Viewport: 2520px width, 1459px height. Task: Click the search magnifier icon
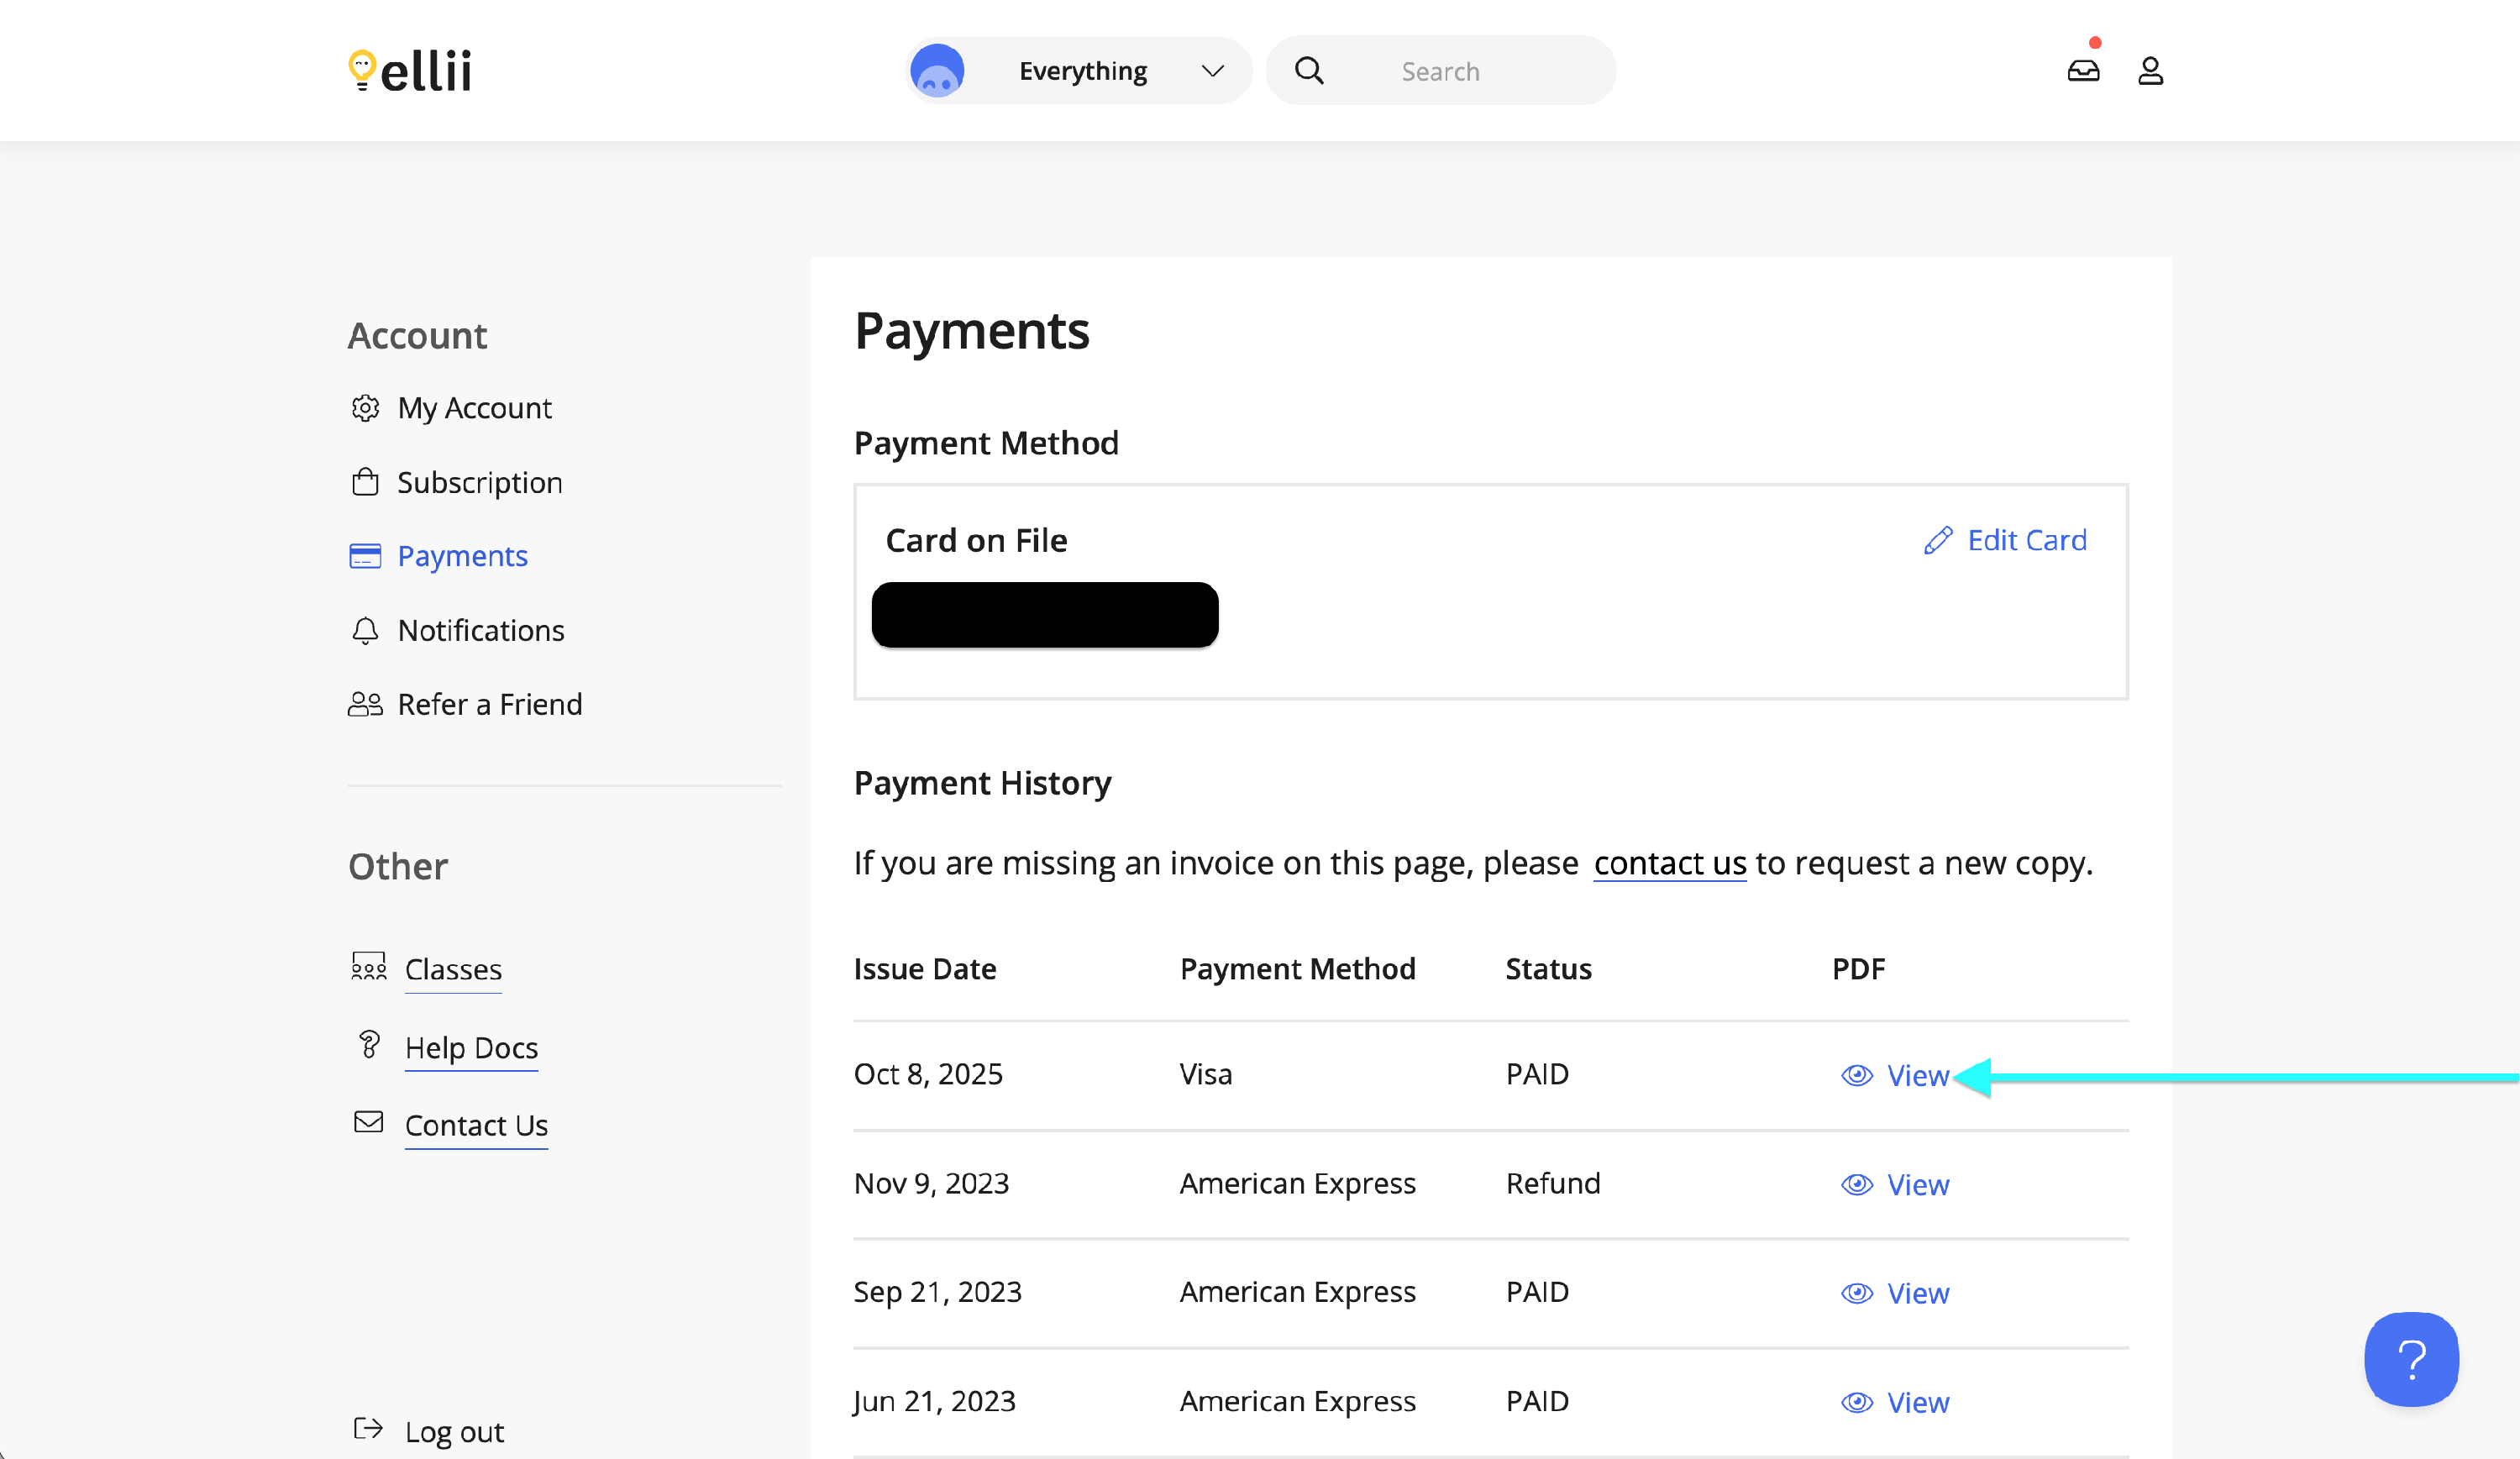pyautogui.click(x=1309, y=71)
